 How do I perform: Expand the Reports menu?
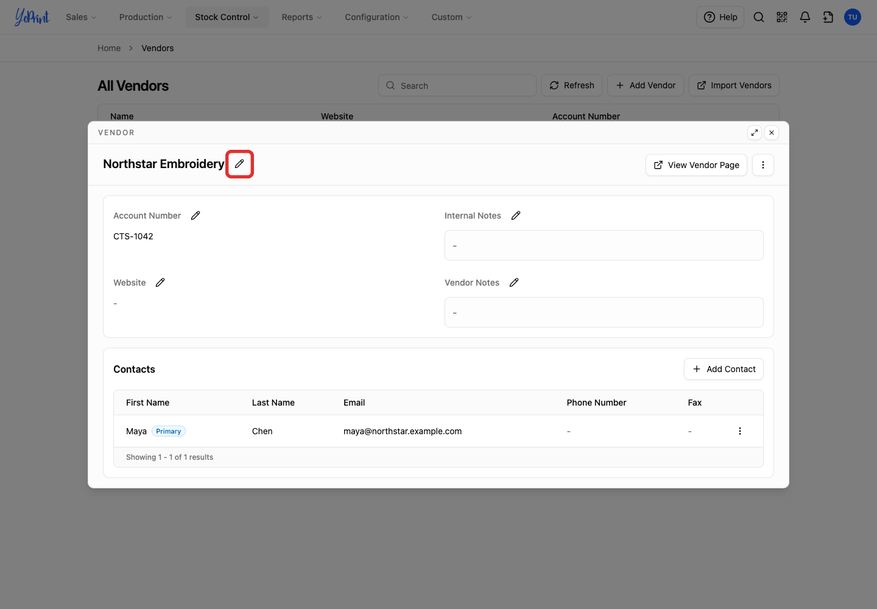tap(301, 17)
